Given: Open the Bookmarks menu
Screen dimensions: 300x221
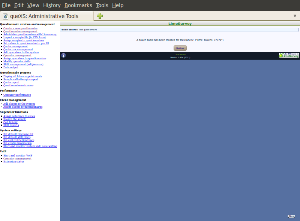Looking at the screenshot, I should 78,5.
